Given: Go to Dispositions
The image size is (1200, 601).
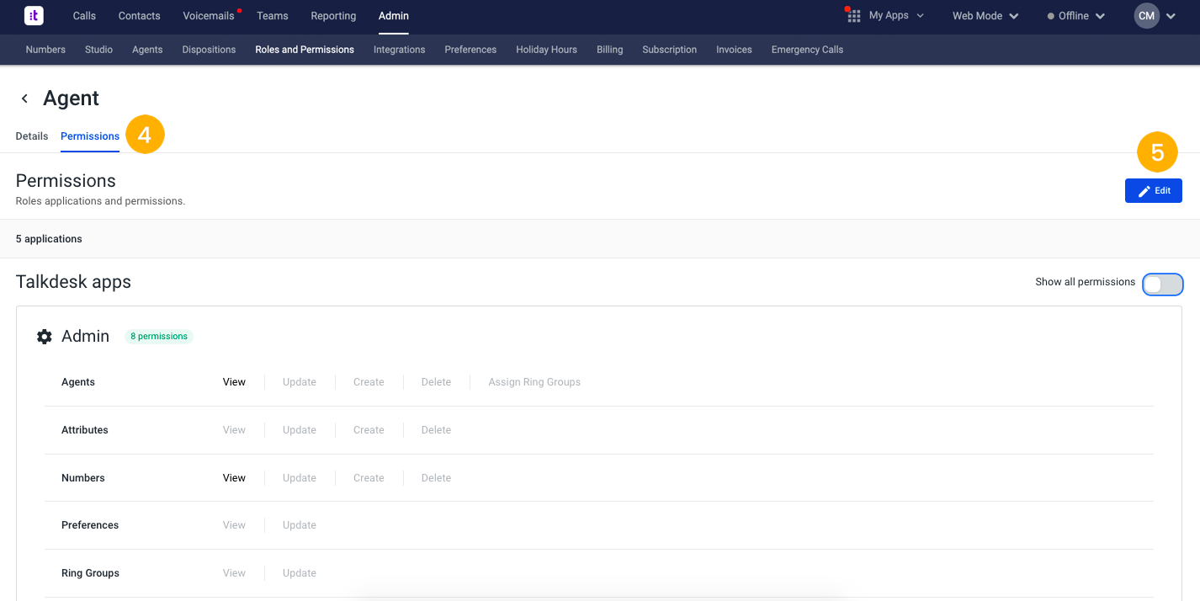Looking at the screenshot, I should point(209,50).
